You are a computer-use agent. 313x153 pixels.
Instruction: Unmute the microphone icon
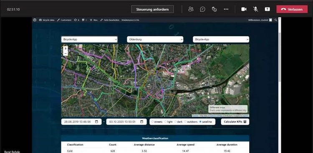255,9
